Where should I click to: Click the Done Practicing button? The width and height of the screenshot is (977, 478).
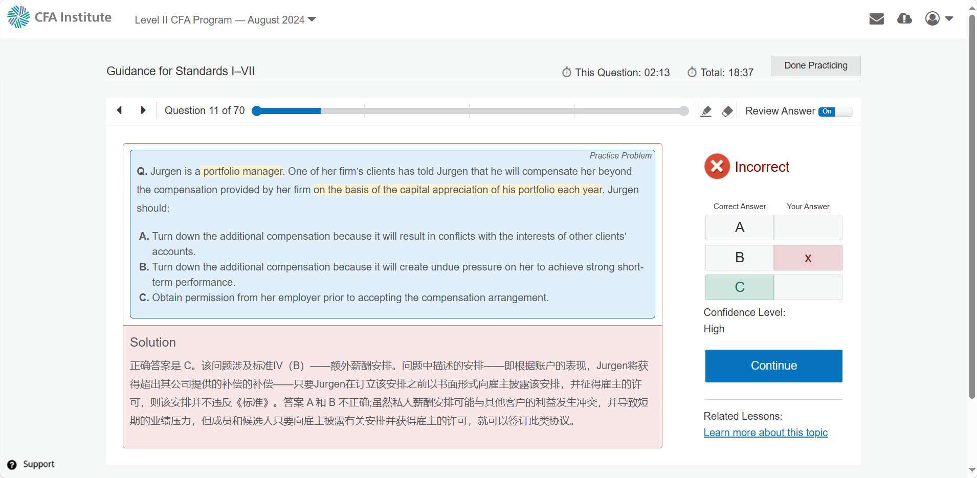coord(815,66)
